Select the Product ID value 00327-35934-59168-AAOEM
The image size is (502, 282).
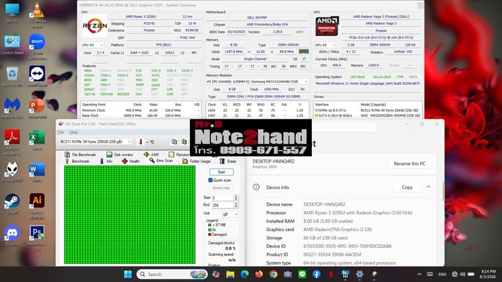pyautogui.click(x=332, y=255)
